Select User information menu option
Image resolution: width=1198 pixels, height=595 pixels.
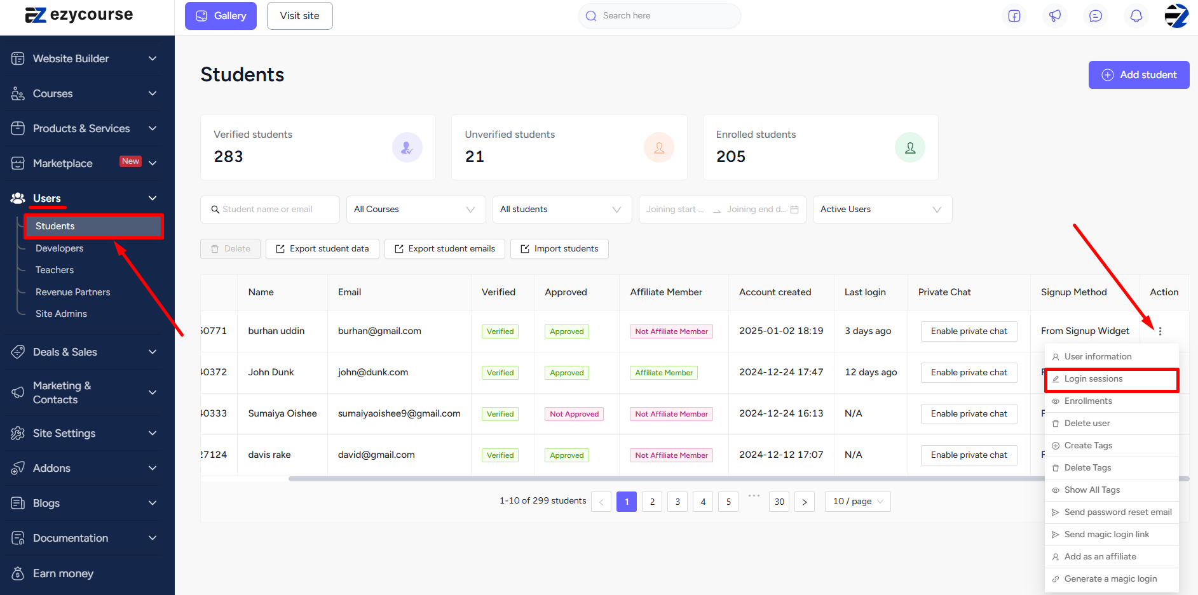[x=1112, y=357]
